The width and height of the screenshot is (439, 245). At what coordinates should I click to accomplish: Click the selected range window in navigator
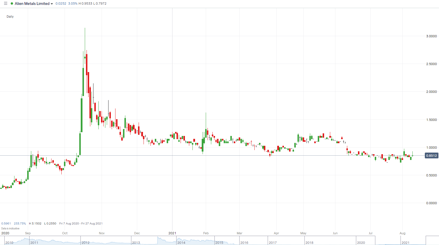click(400, 240)
